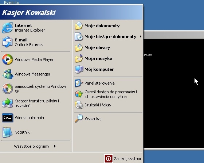Viewport: 204px width, 163px height.
Task: Open the Moje dokumenty label
Action: coord(102,26)
